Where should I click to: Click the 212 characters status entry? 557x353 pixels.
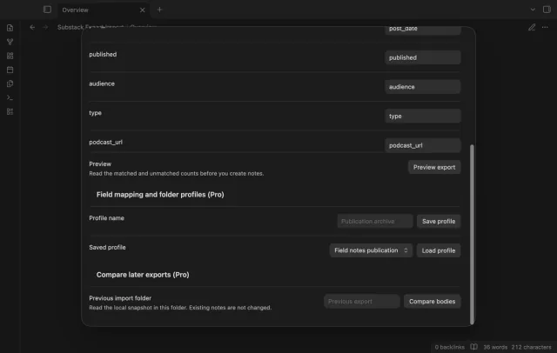[532, 347]
